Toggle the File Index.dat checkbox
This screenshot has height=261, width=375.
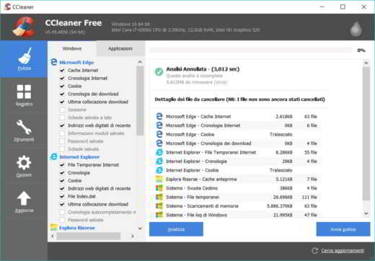pyautogui.click(x=62, y=196)
